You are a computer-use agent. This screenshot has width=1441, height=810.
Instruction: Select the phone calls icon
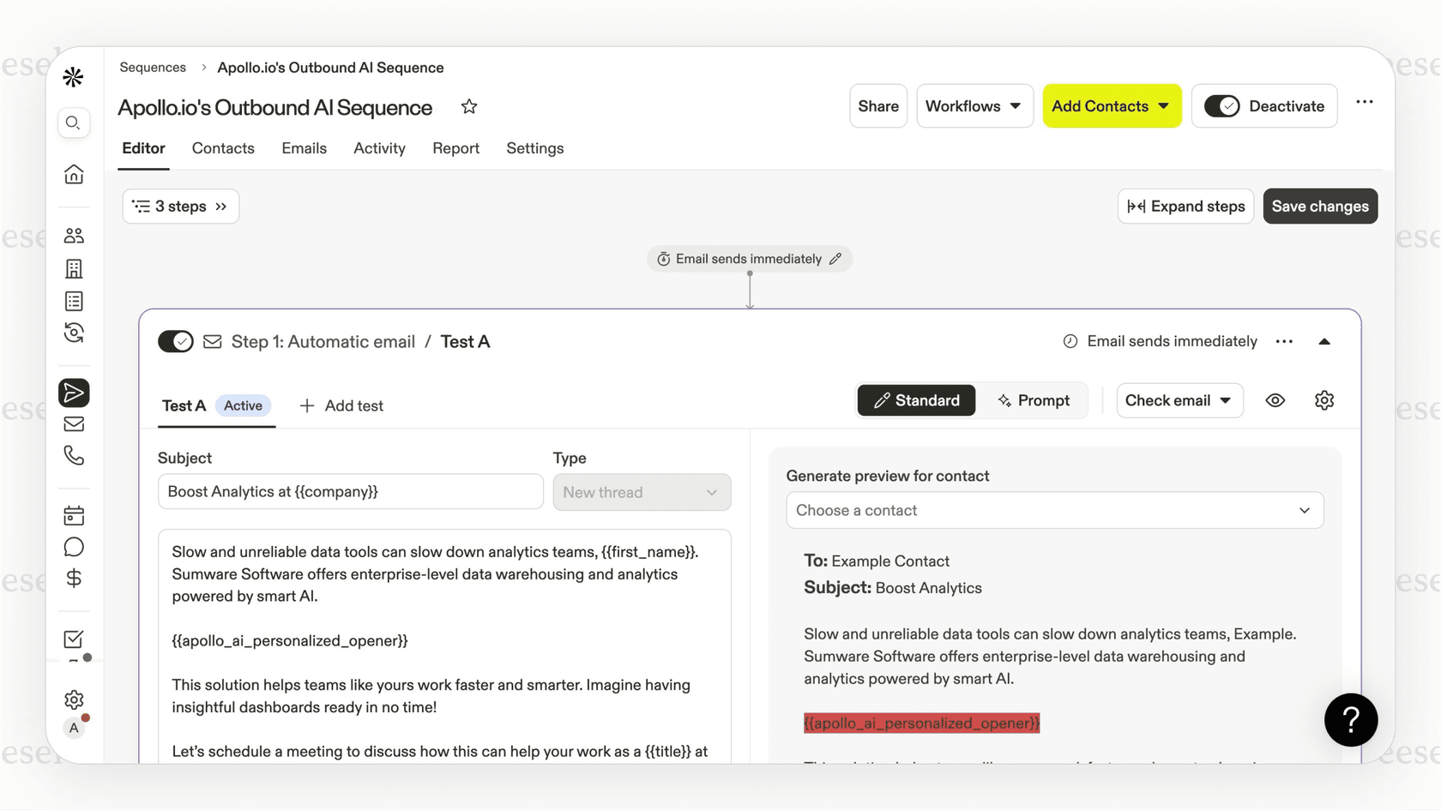[74, 455]
